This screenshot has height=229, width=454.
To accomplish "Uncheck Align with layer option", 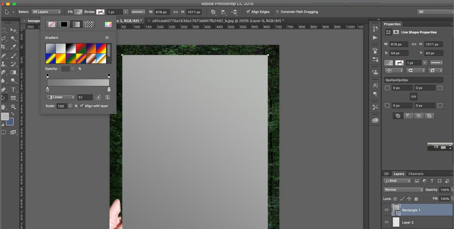I will (x=82, y=106).
